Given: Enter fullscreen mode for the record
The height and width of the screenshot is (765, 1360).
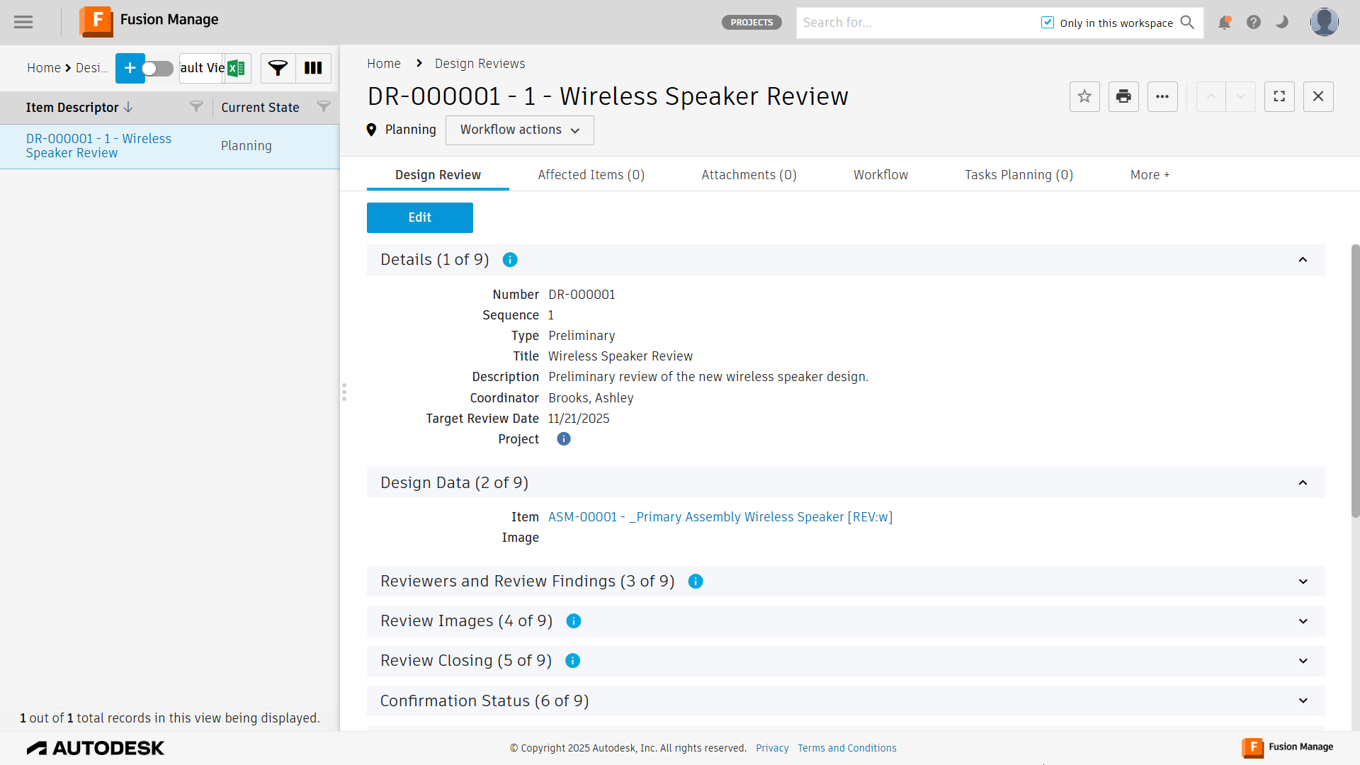Looking at the screenshot, I should click(1279, 96).
